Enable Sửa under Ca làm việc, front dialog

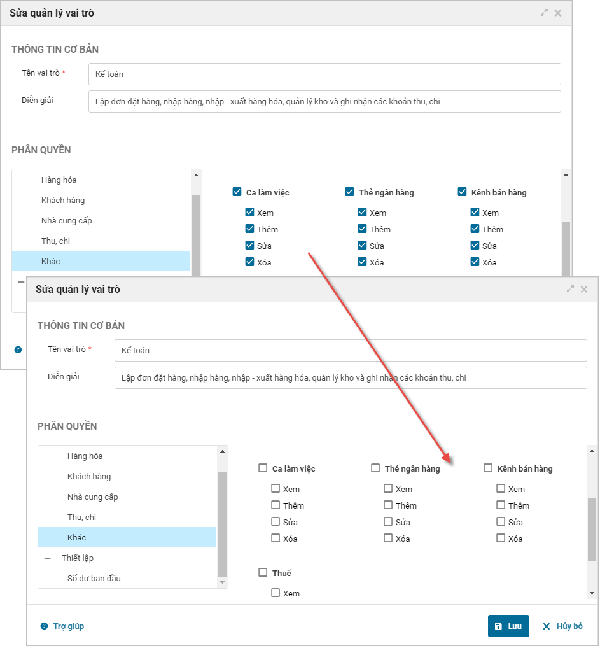pyautogui.click(x=276, y=521)
